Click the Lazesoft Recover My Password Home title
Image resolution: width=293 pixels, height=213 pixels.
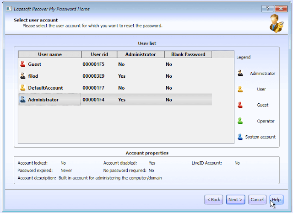pos(52,9)
